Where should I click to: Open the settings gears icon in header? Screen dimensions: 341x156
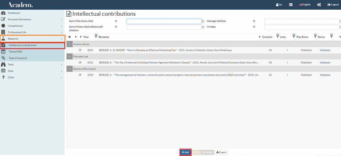click(319, 5)
